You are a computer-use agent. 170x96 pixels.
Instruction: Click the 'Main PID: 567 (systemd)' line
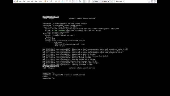pos(53,34)
